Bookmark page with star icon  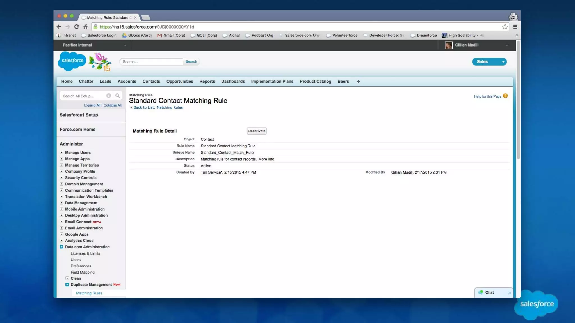coord(505,27)
